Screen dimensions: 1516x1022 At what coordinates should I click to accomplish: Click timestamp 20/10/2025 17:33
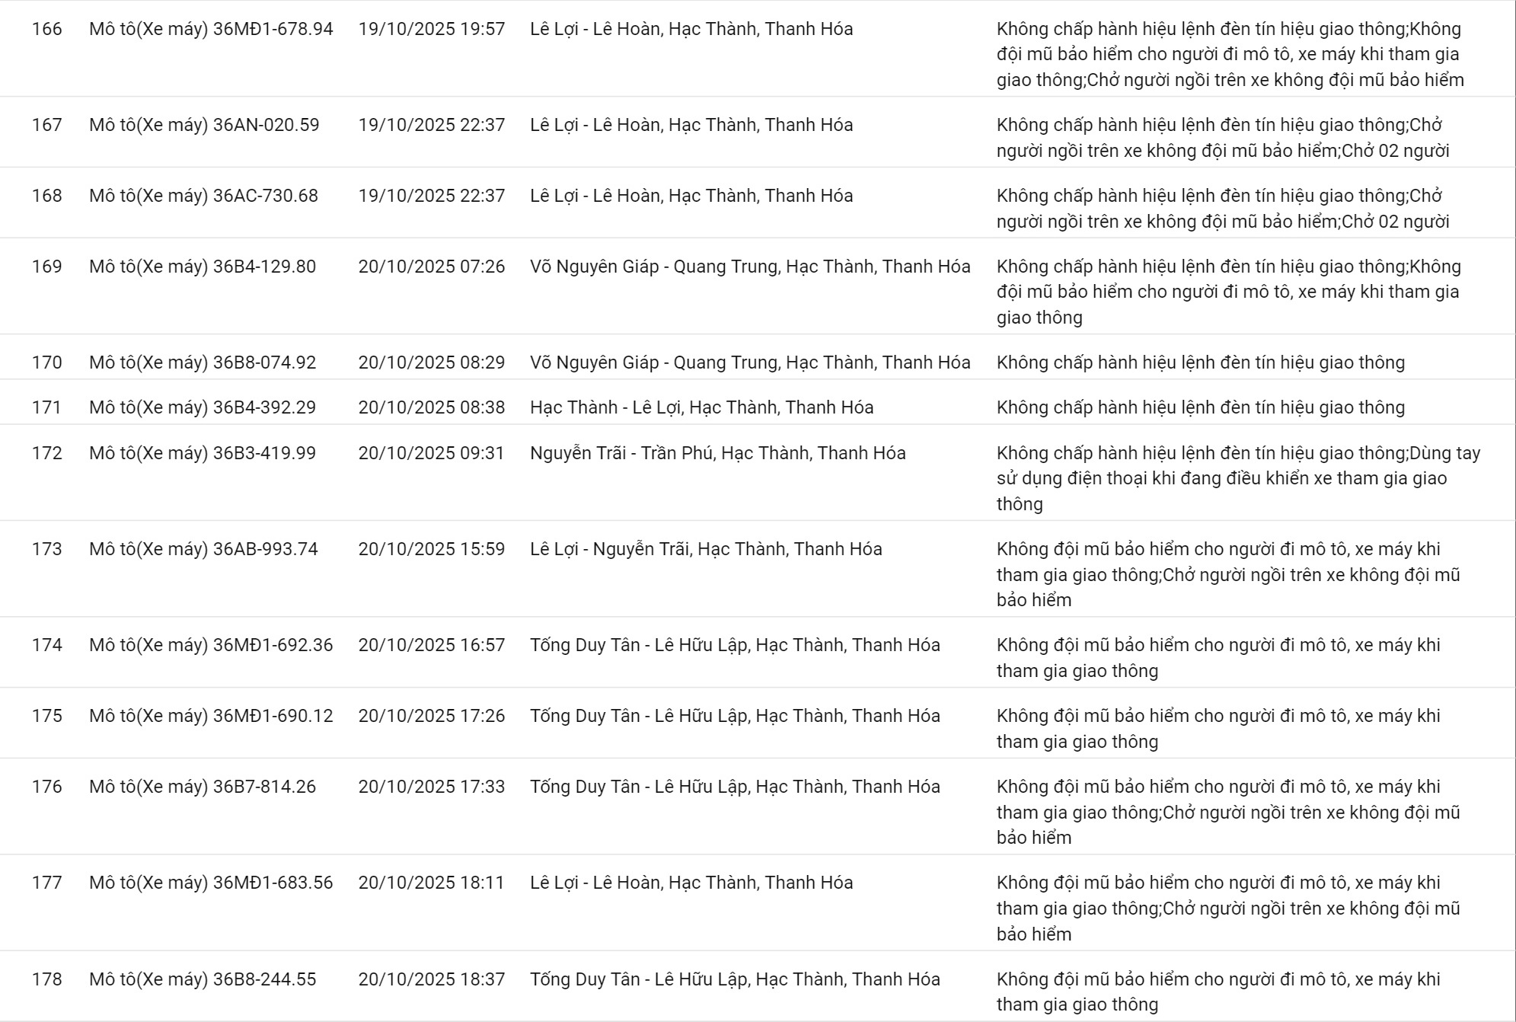click(x=431, y=787)
